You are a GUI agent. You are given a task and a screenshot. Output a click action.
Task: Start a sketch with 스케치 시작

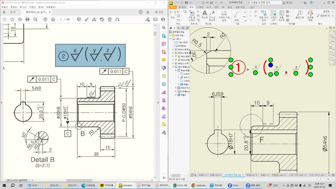click(x=273, y=16)
